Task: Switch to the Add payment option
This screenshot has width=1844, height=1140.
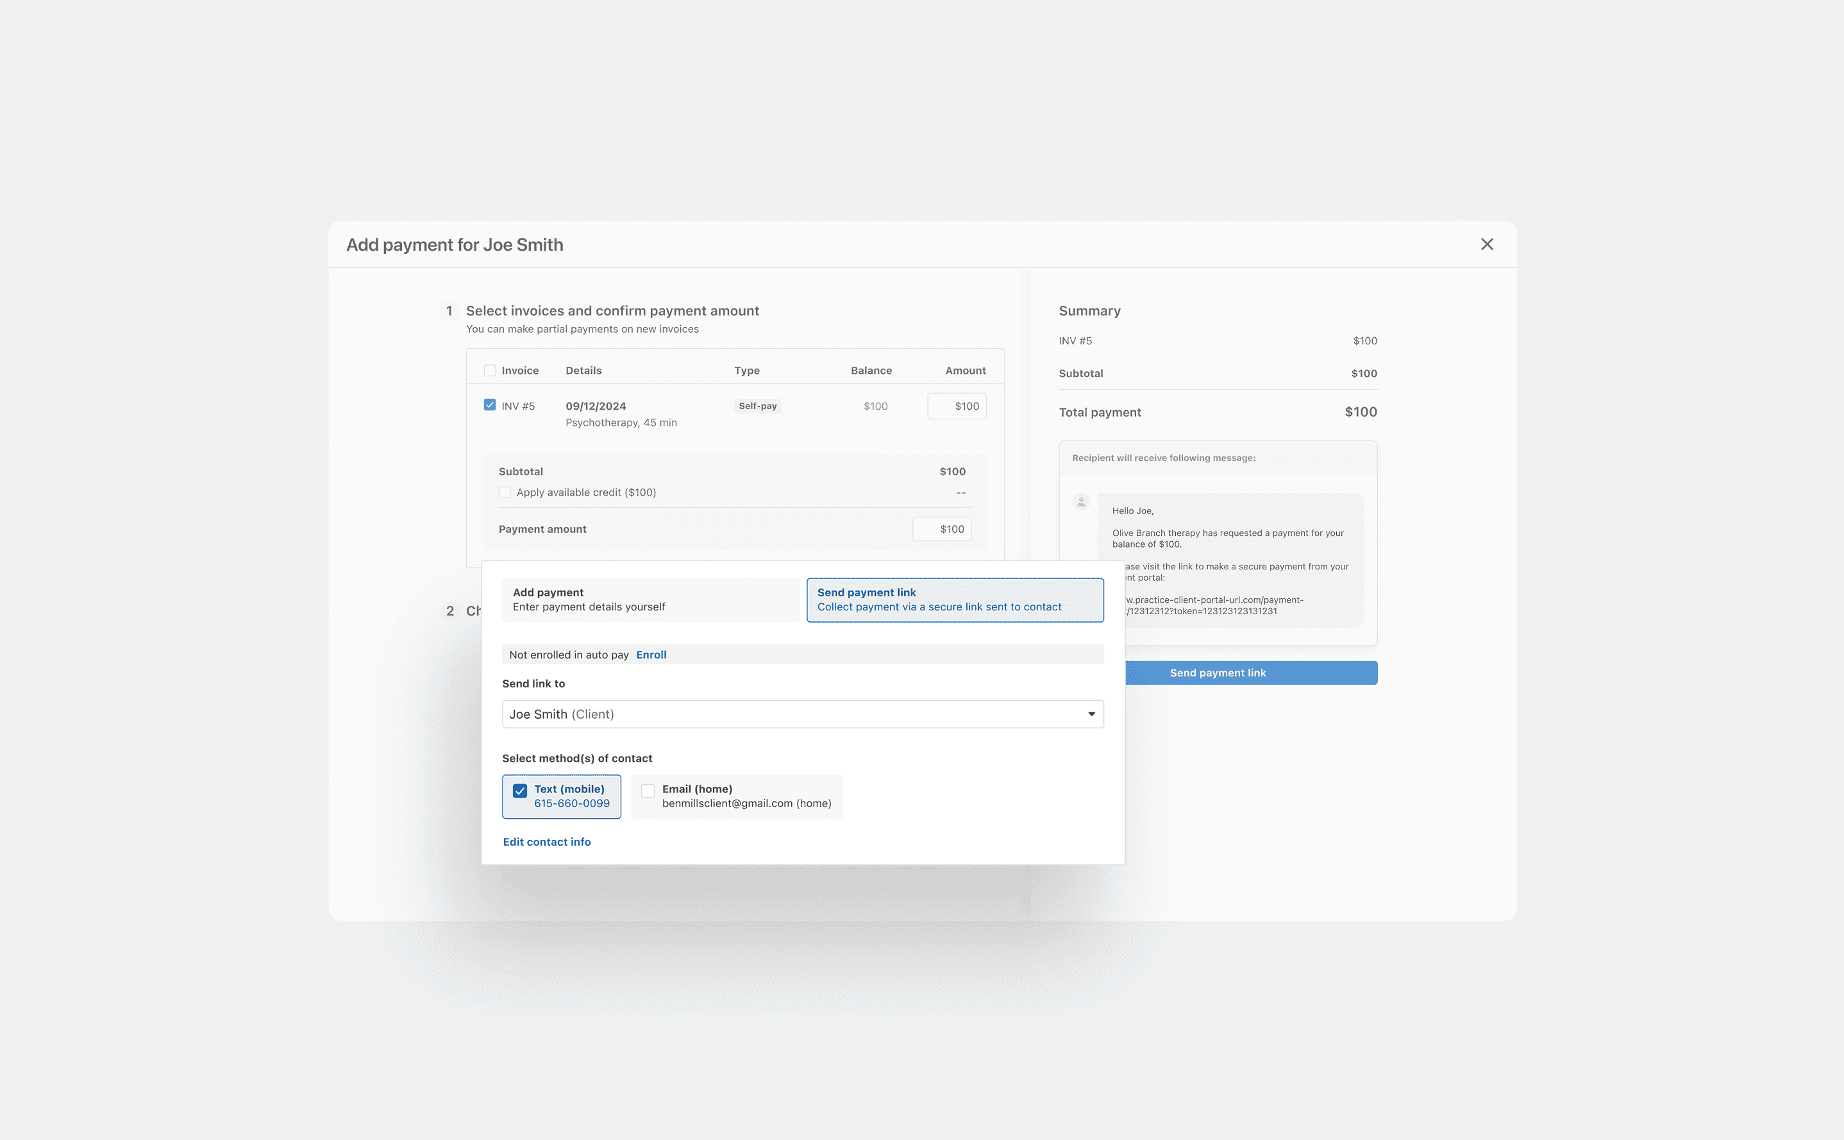Action: pyautogui.click(x=650, y=600)
